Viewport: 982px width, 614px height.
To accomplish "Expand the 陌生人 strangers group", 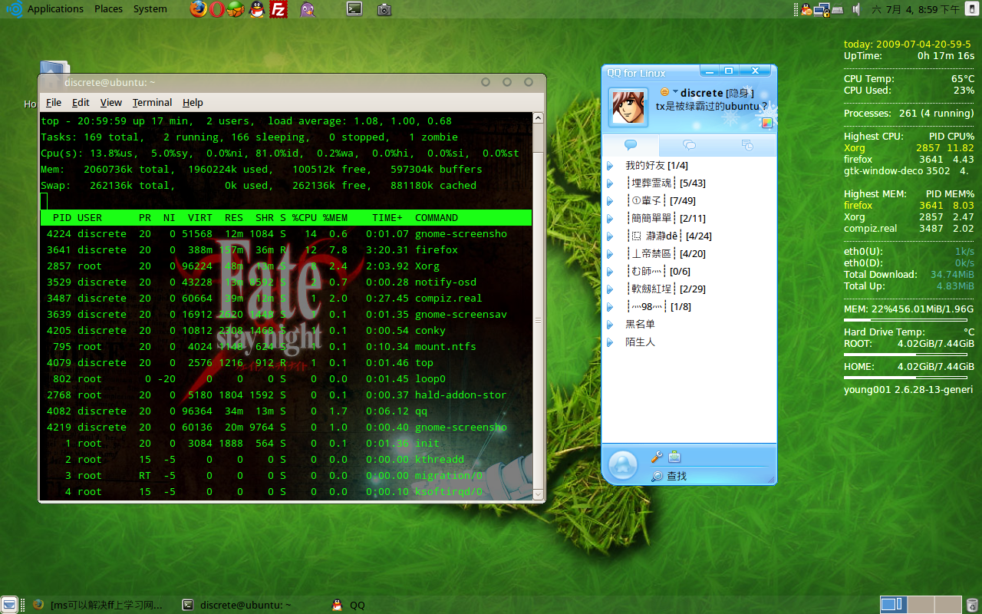I will click(610, 342).
